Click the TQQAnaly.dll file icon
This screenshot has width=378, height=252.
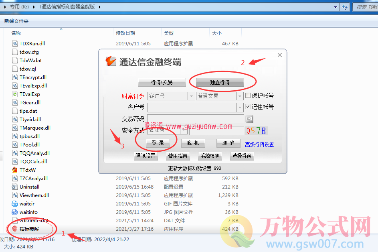(x=15, y=153)
